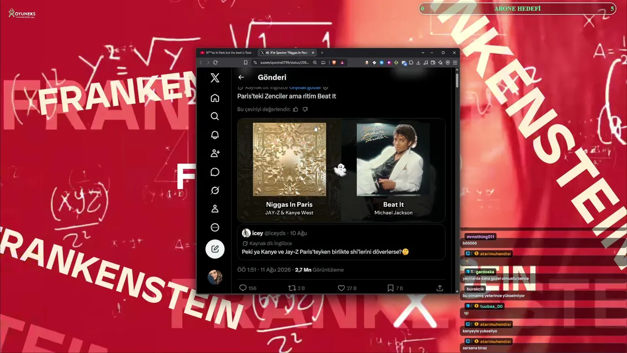
Task: Rate the translation with thumbs up
Action: tap(295, 109)
